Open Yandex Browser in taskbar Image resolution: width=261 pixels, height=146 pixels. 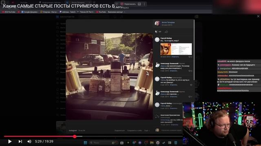158,143
